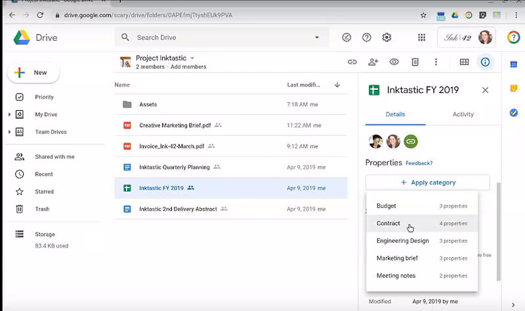Bookmark this page with the star
Screen dimensions: 525x311
point(423,15)
